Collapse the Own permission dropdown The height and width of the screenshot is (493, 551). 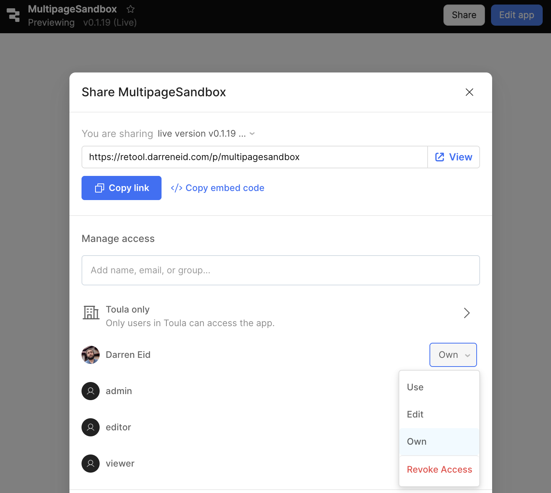coord(453,355)
